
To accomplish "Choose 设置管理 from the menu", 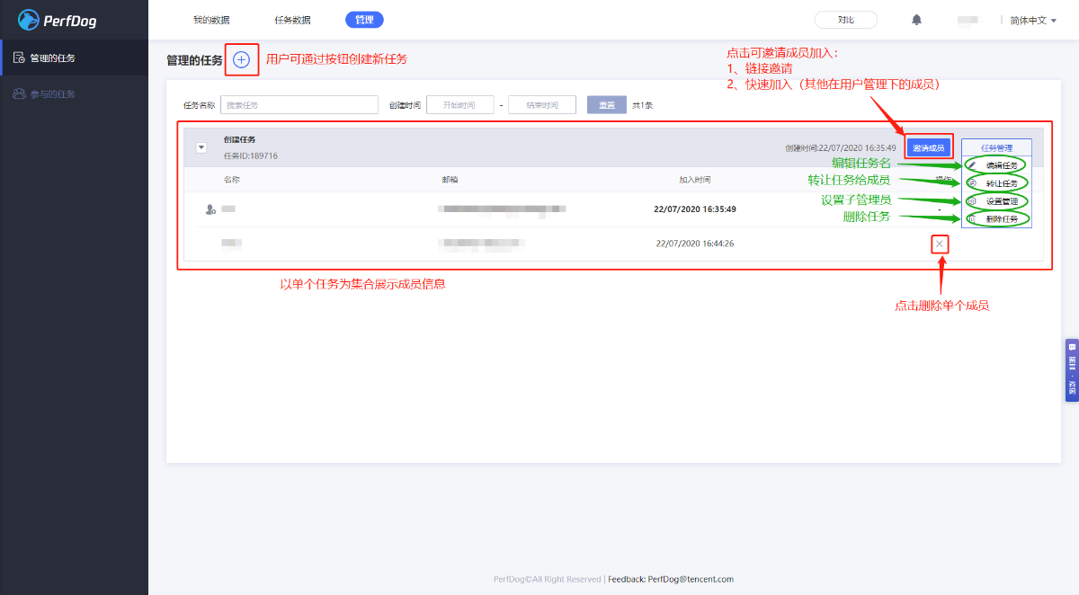I will tap(996, 201).
